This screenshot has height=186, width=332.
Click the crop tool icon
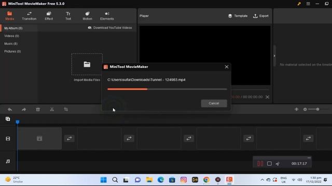click(66, 110)
